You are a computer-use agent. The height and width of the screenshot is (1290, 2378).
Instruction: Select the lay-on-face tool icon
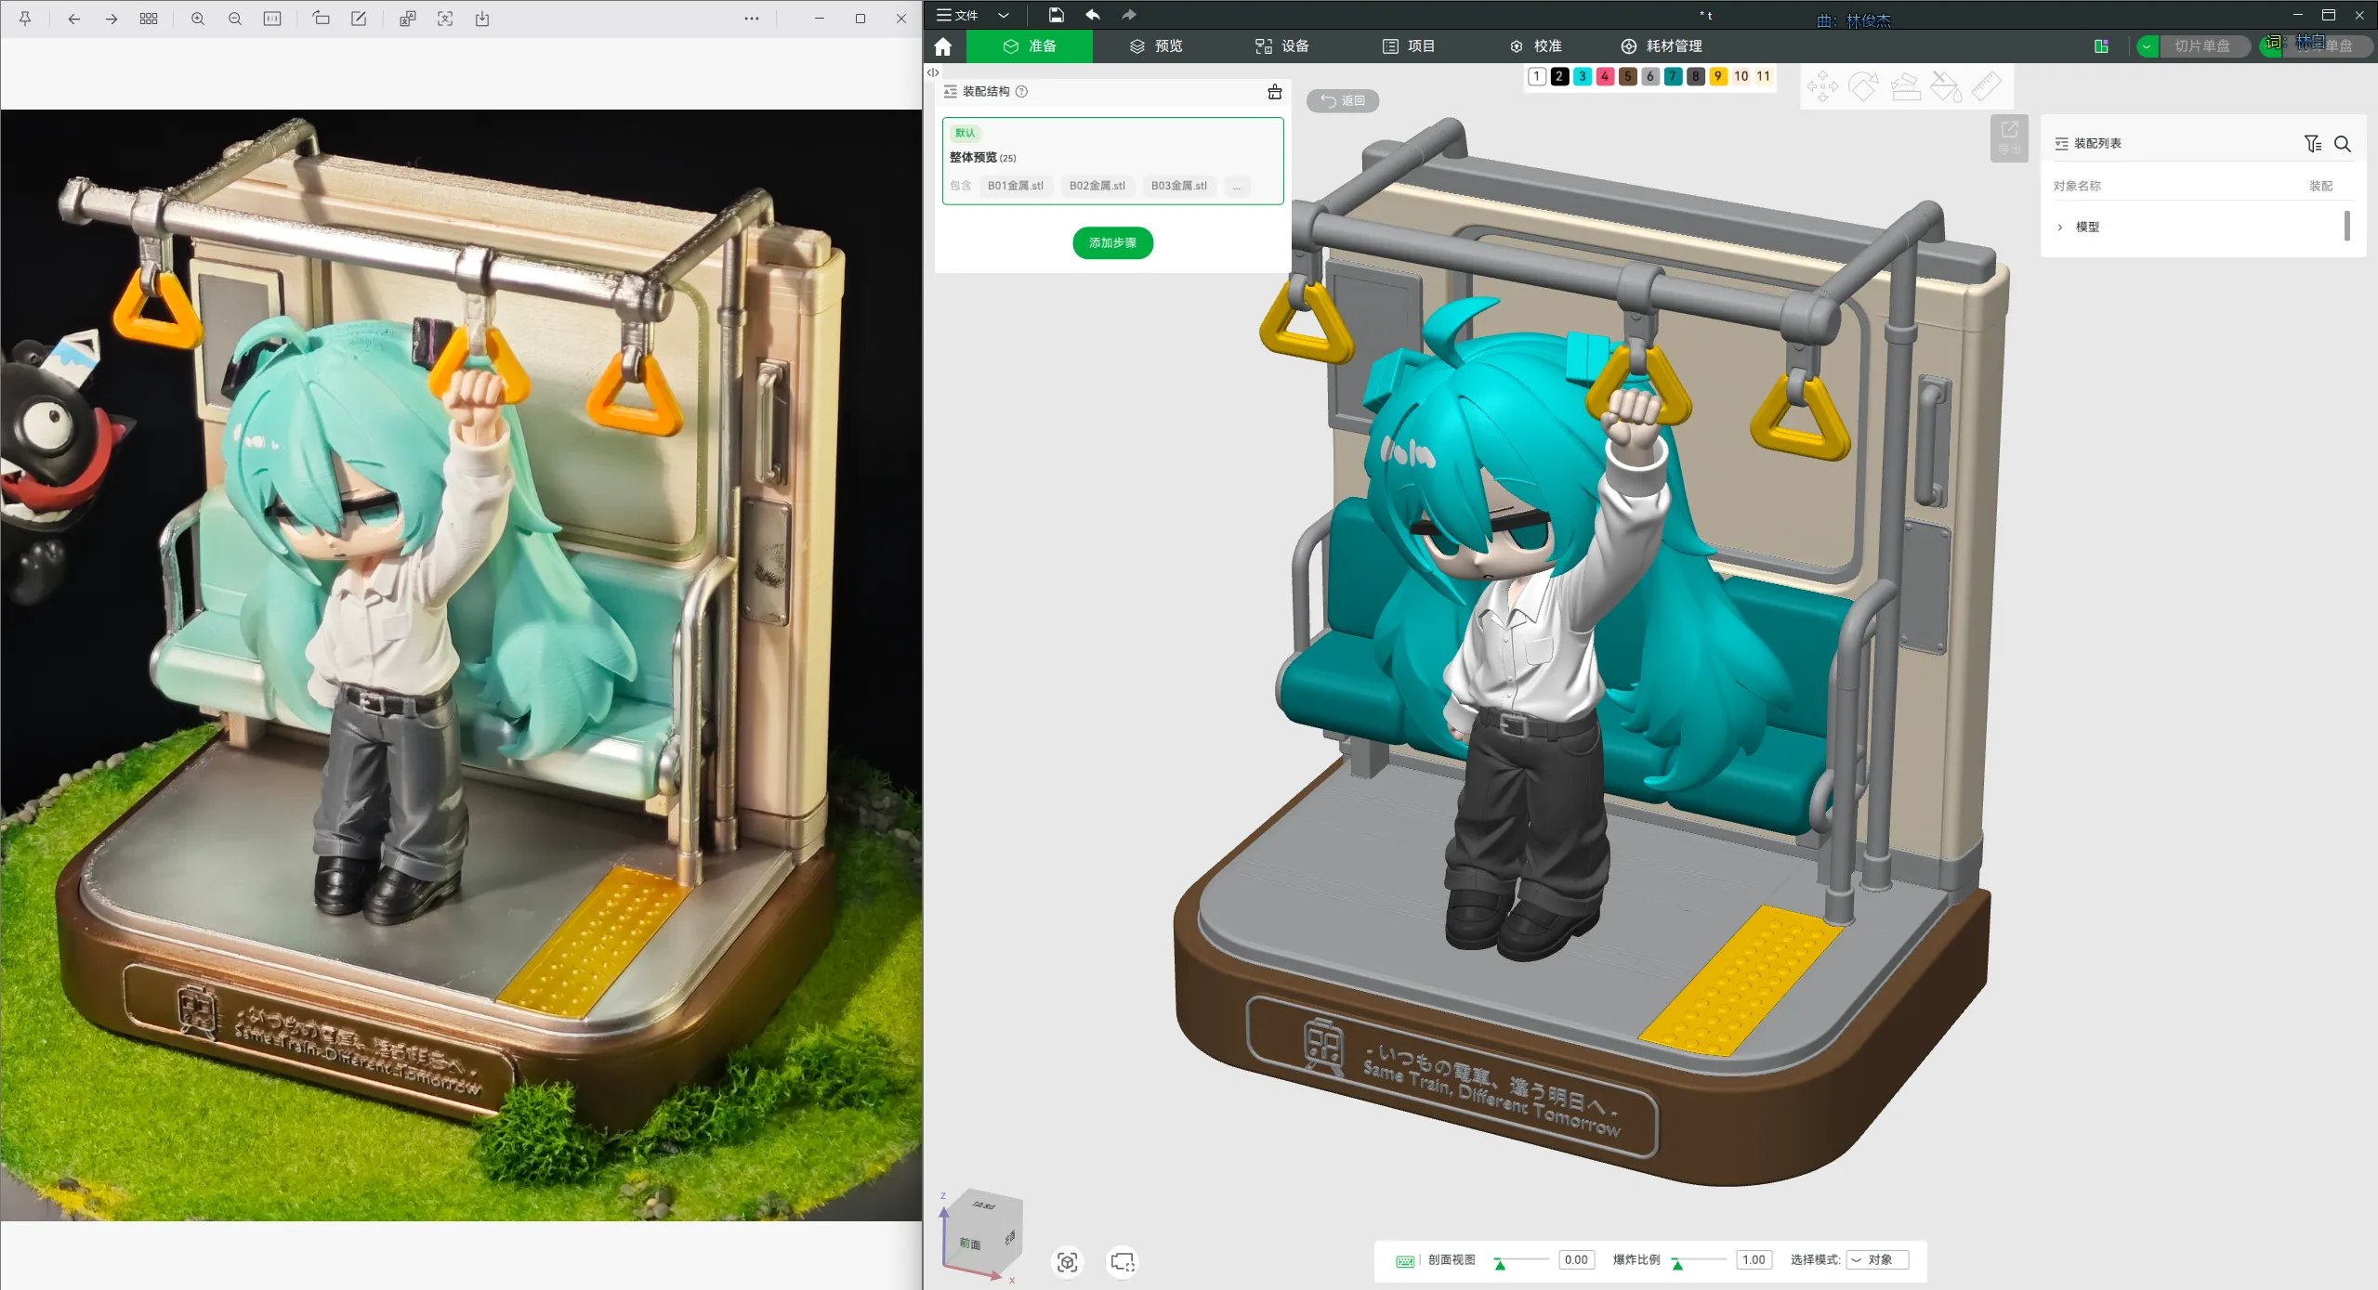1905,86
